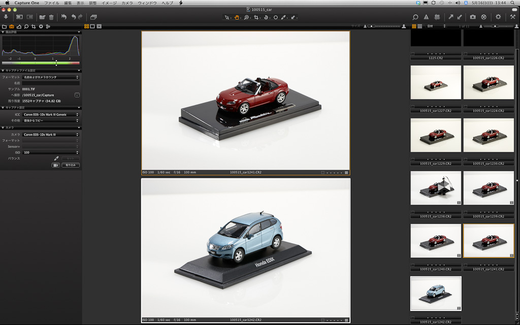Click the capture camera icon in toolbar
The image size is (520, 325).
pos(473,17)
